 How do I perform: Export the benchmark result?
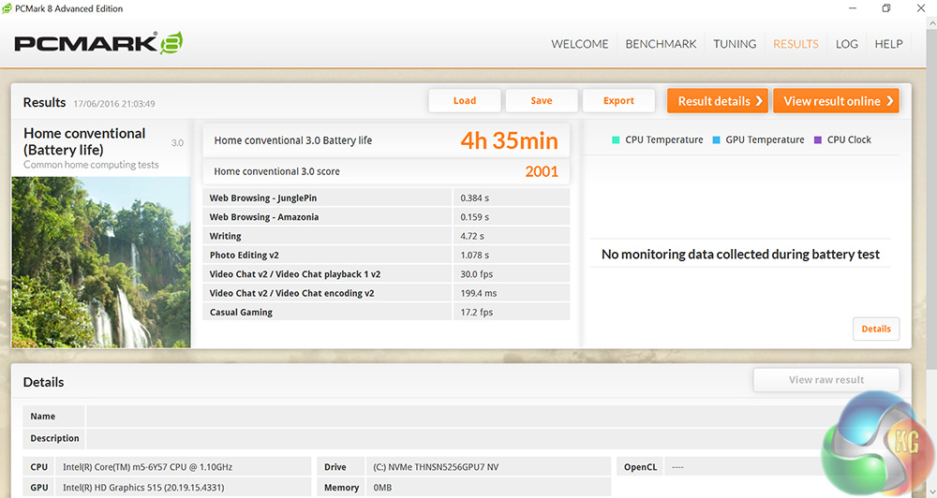(x=618, y=101)
